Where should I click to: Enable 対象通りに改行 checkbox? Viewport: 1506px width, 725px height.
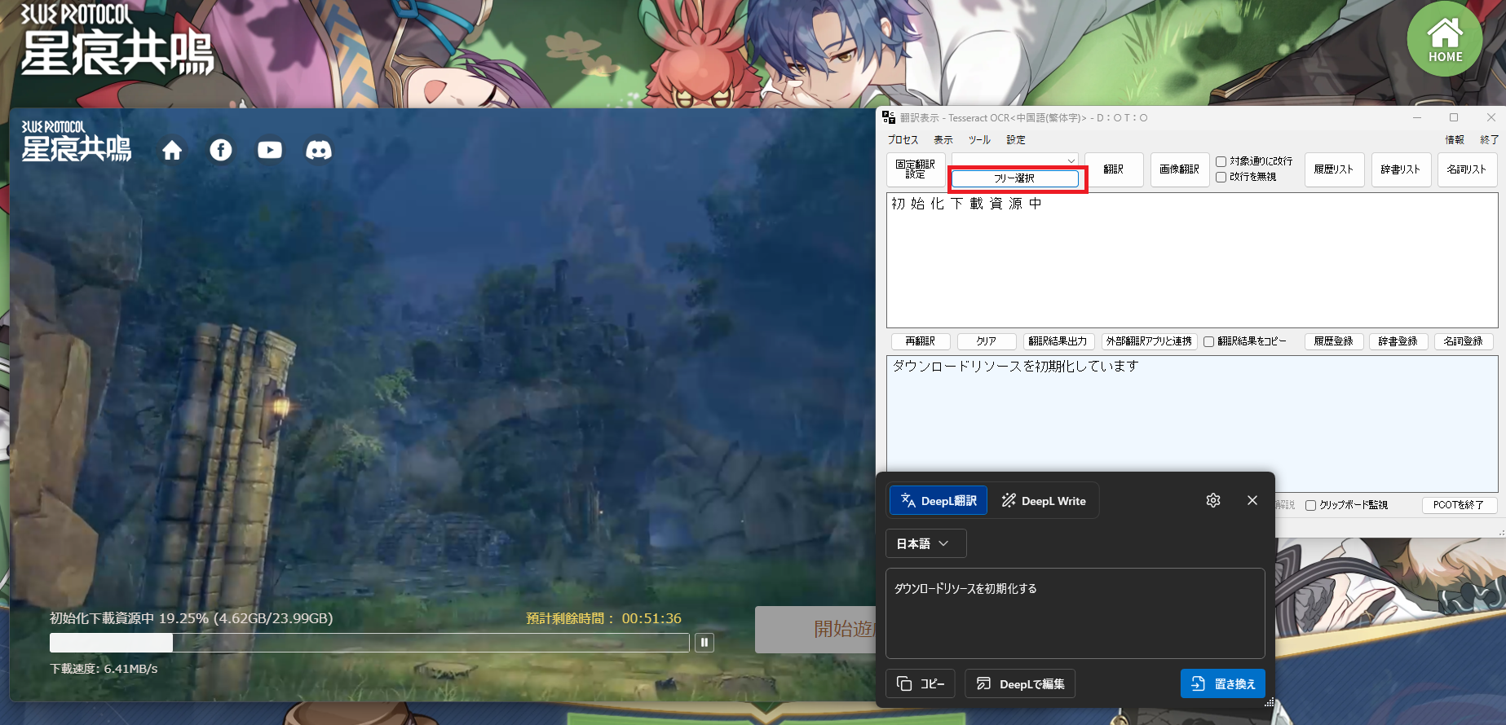coord(1221,162)
